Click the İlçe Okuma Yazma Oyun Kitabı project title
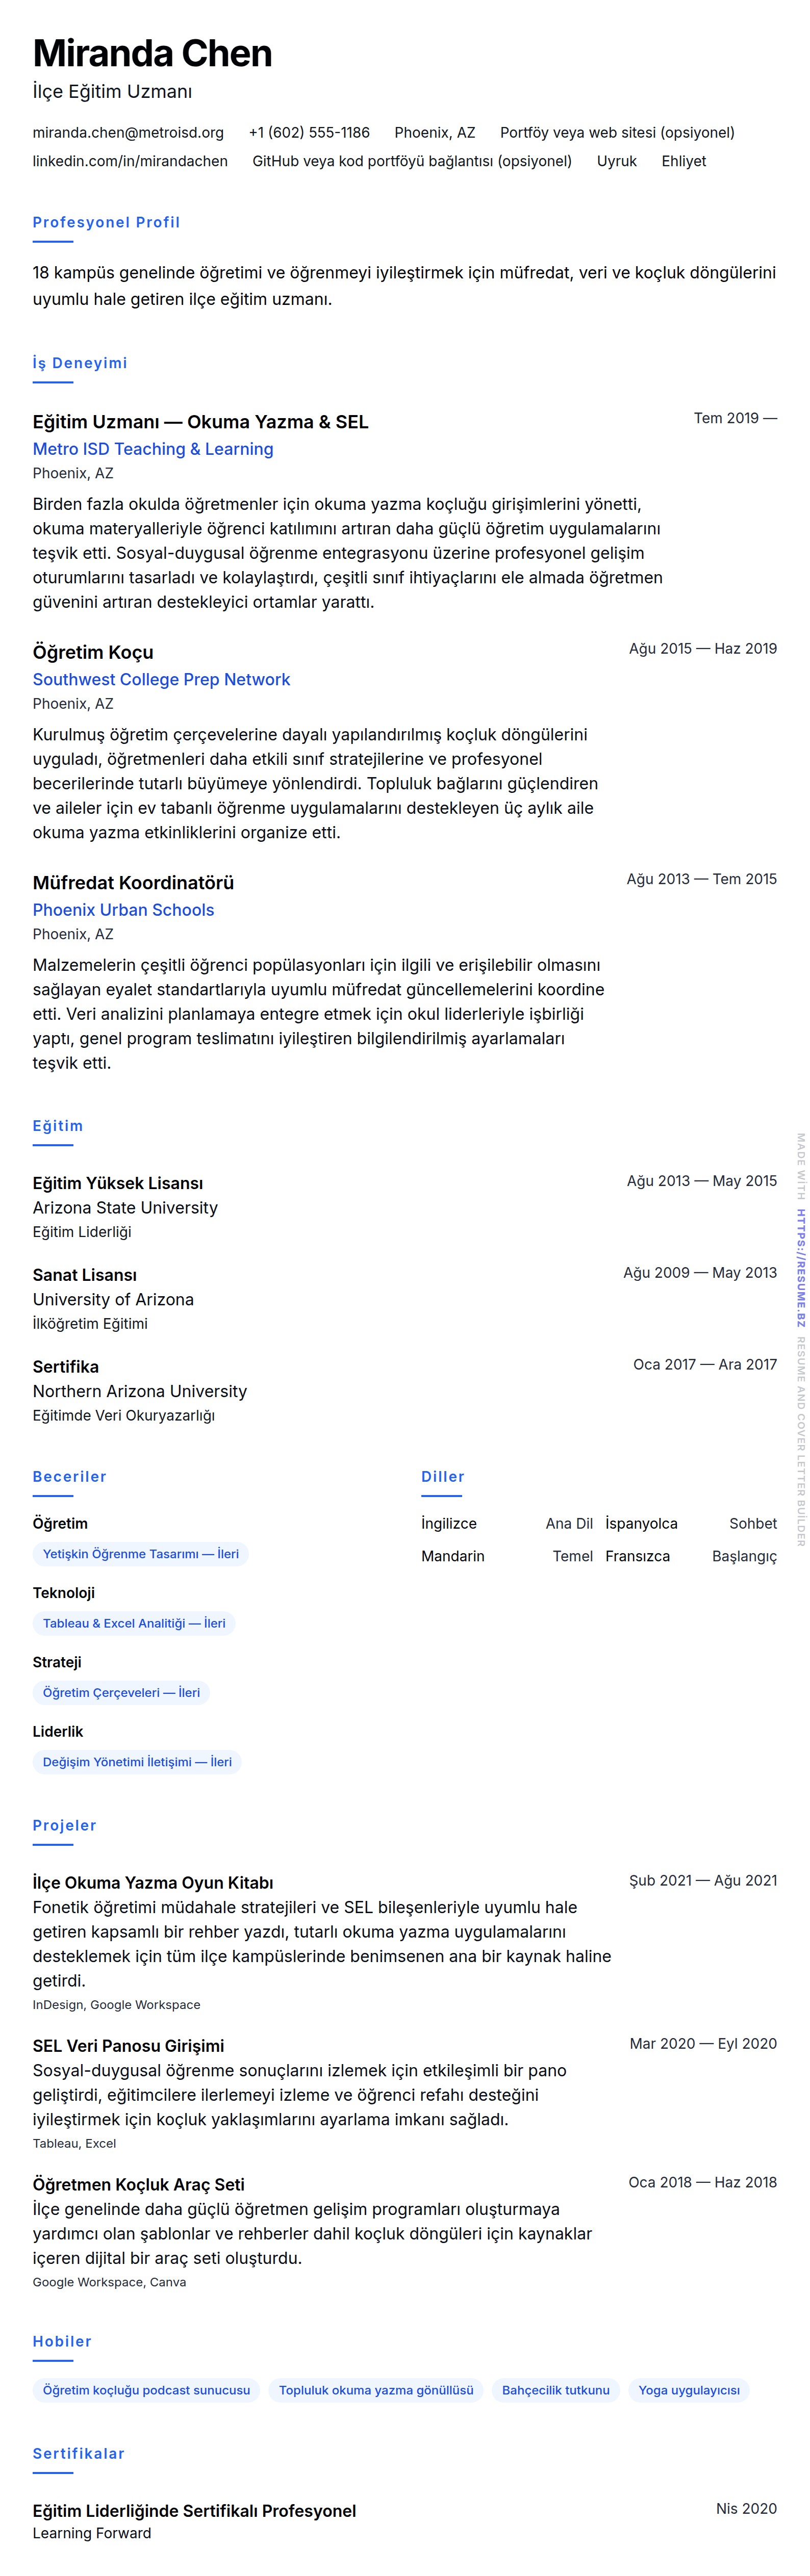This screenshot has width=810, height=2576. pyautogui.click(x=153, y=1883)
